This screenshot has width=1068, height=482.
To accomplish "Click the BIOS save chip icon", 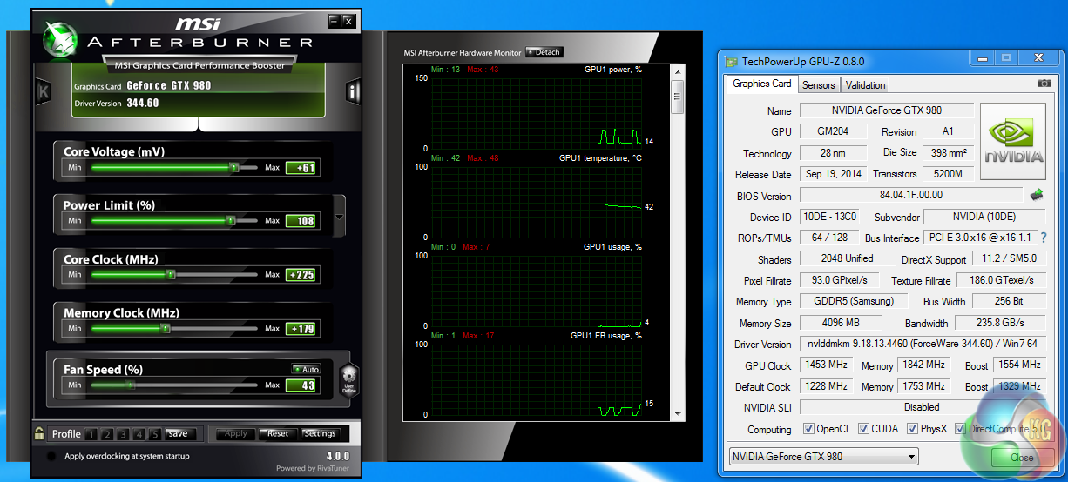I will pyautogui.click(x=1037, y=195).
